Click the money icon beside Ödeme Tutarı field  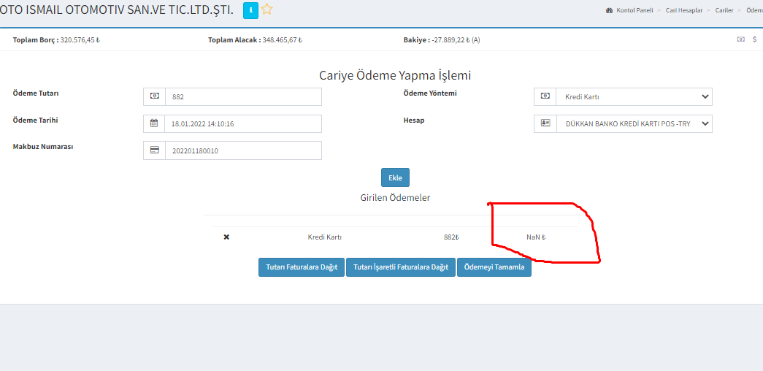pos(154,96)
